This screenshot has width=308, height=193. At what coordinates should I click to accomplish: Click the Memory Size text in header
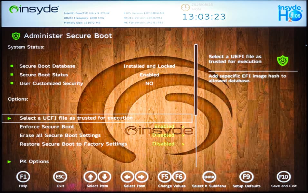click(82, 23)
